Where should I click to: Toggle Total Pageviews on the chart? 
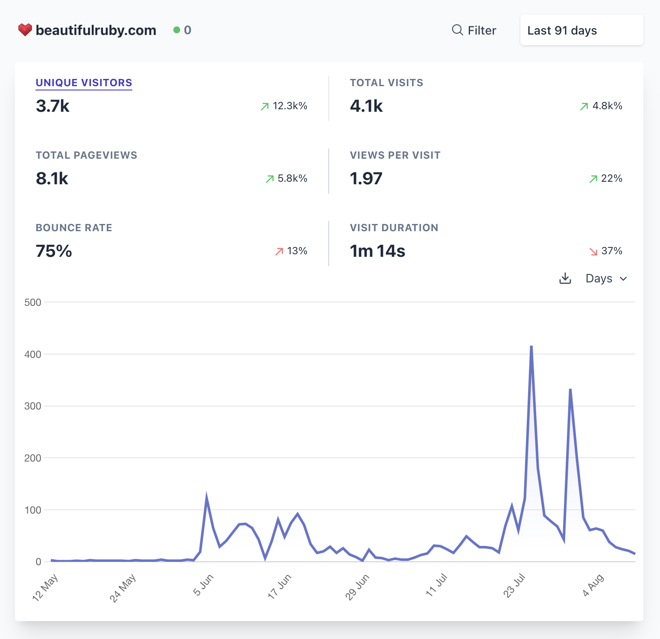tap(86, 155)
